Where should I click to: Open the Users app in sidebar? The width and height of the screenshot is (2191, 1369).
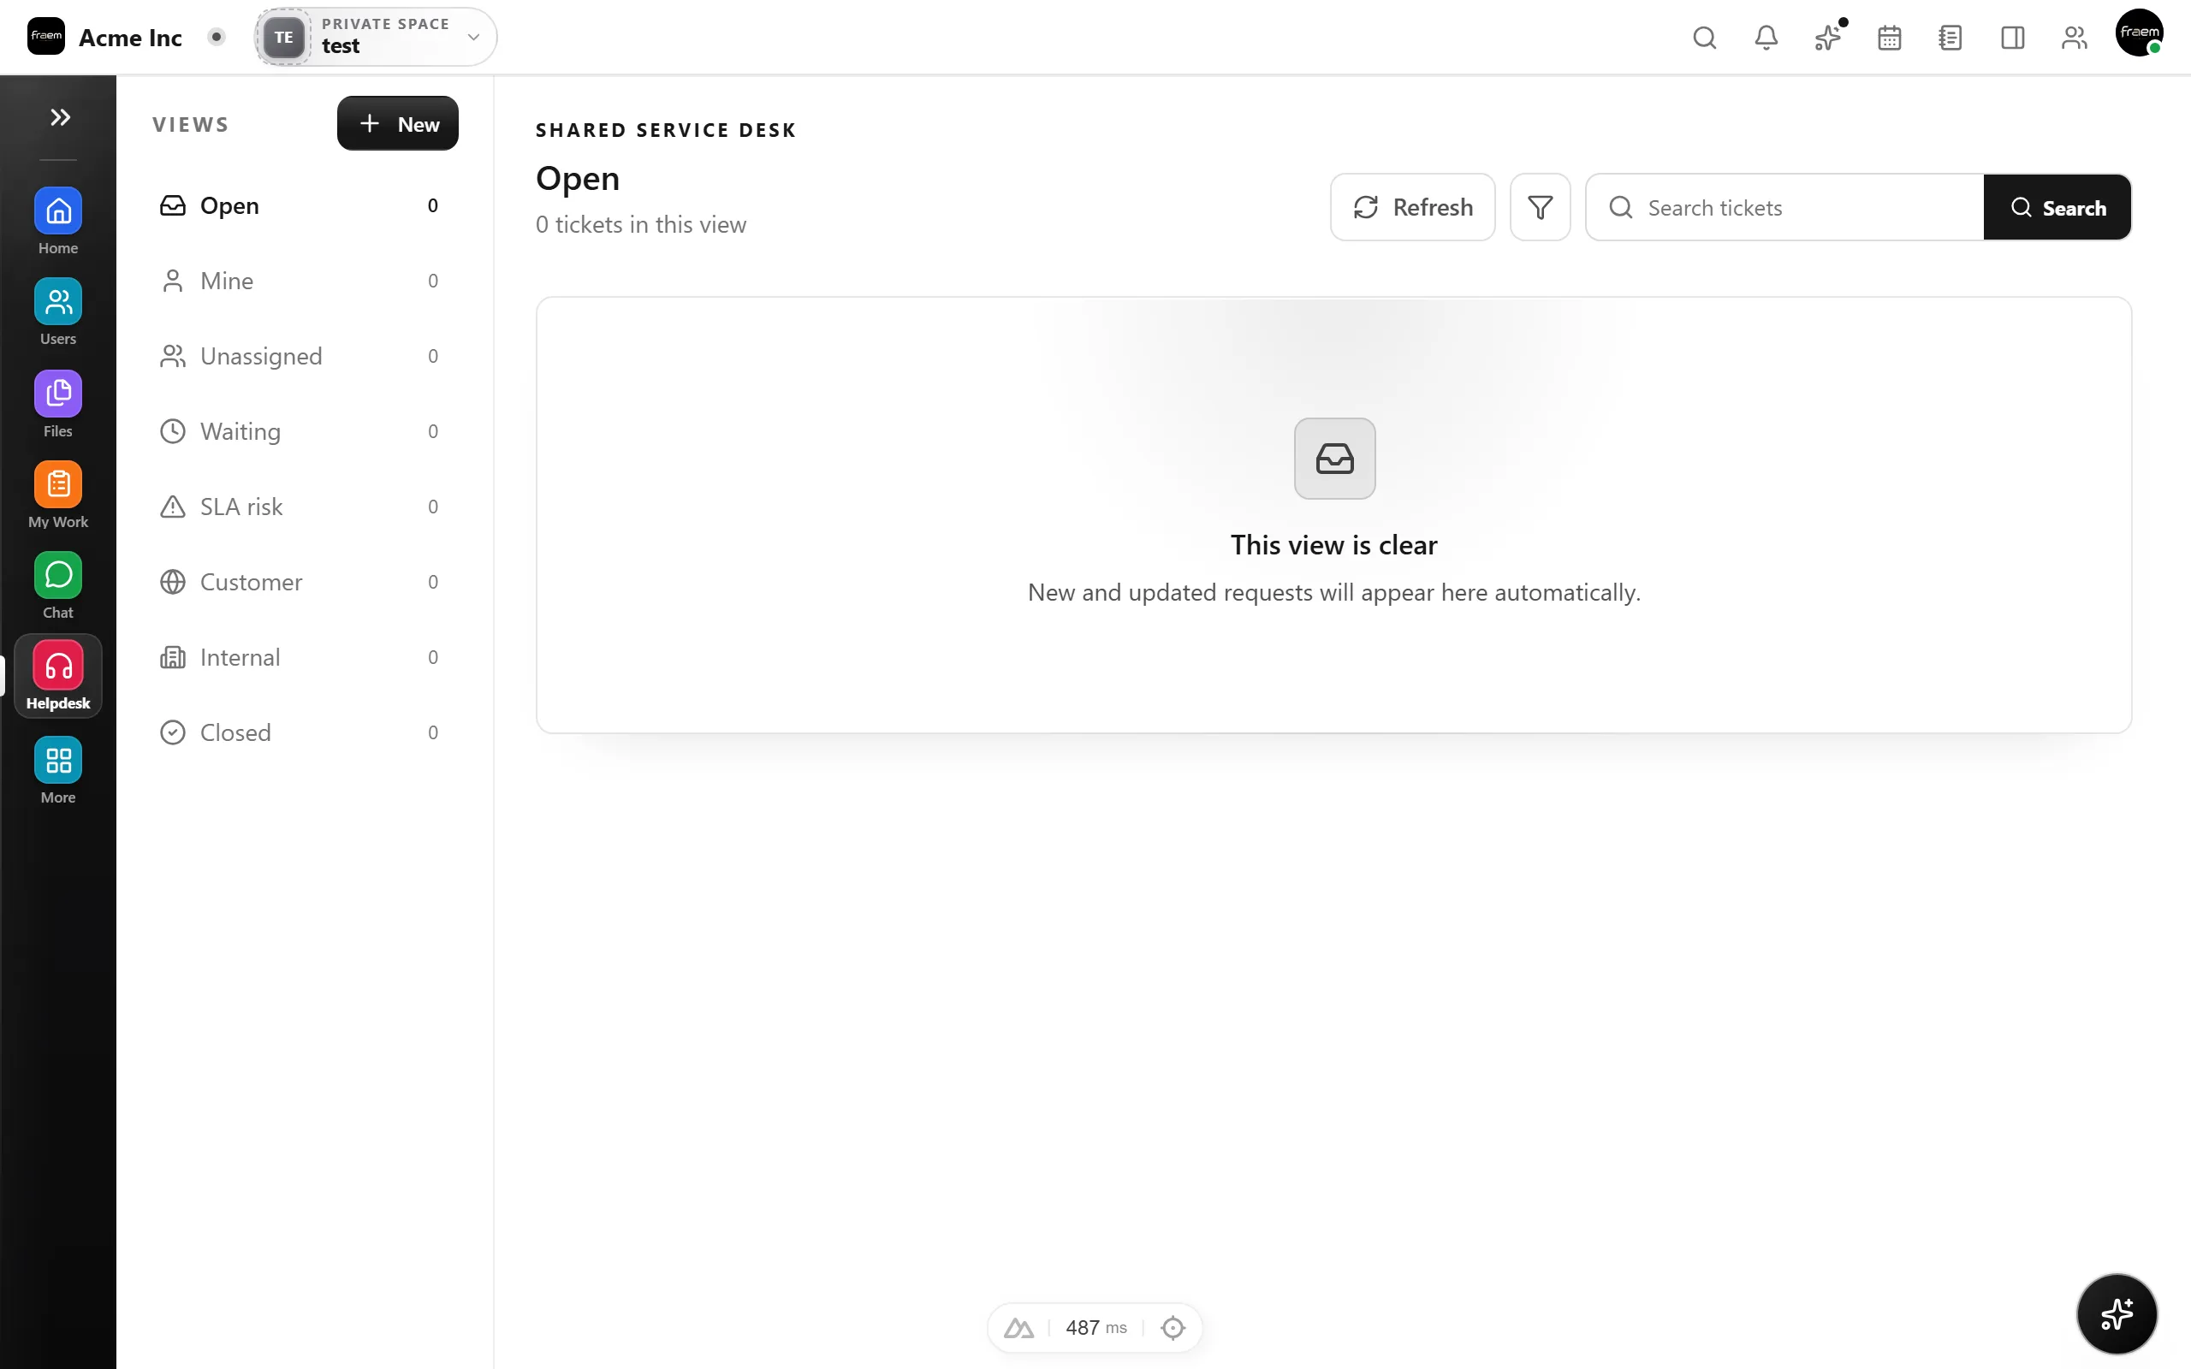[x=58, y=301]
